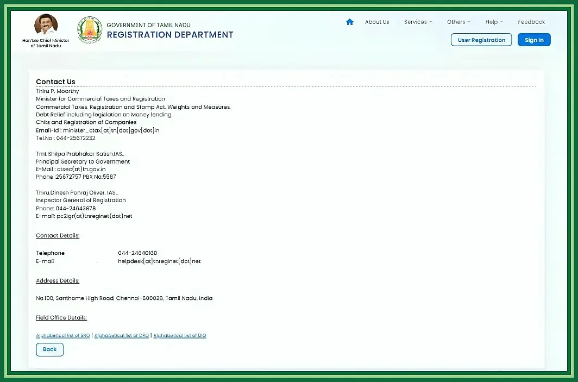The image size is (578, 382).
Task: Select Principal Secretary to Government line
Action: click(x=83, y=161)
